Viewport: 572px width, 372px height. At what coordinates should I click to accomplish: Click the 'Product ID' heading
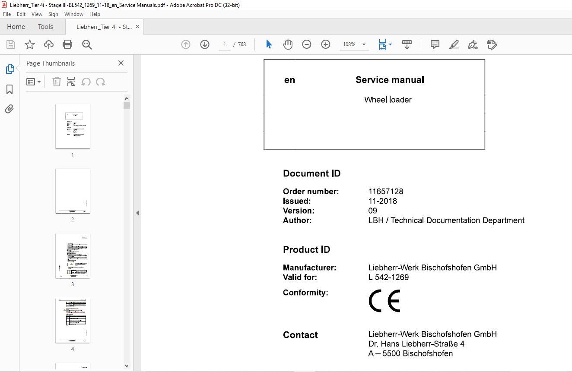tap(306, 249)
